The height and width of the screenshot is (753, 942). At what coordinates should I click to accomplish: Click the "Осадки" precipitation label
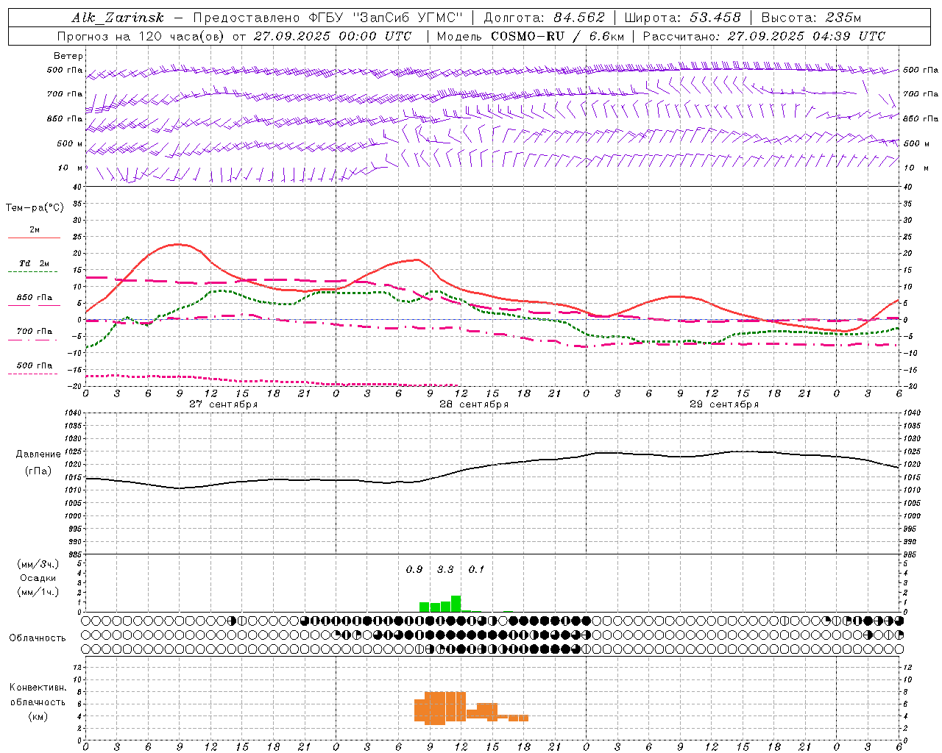(x=38, y=578)
